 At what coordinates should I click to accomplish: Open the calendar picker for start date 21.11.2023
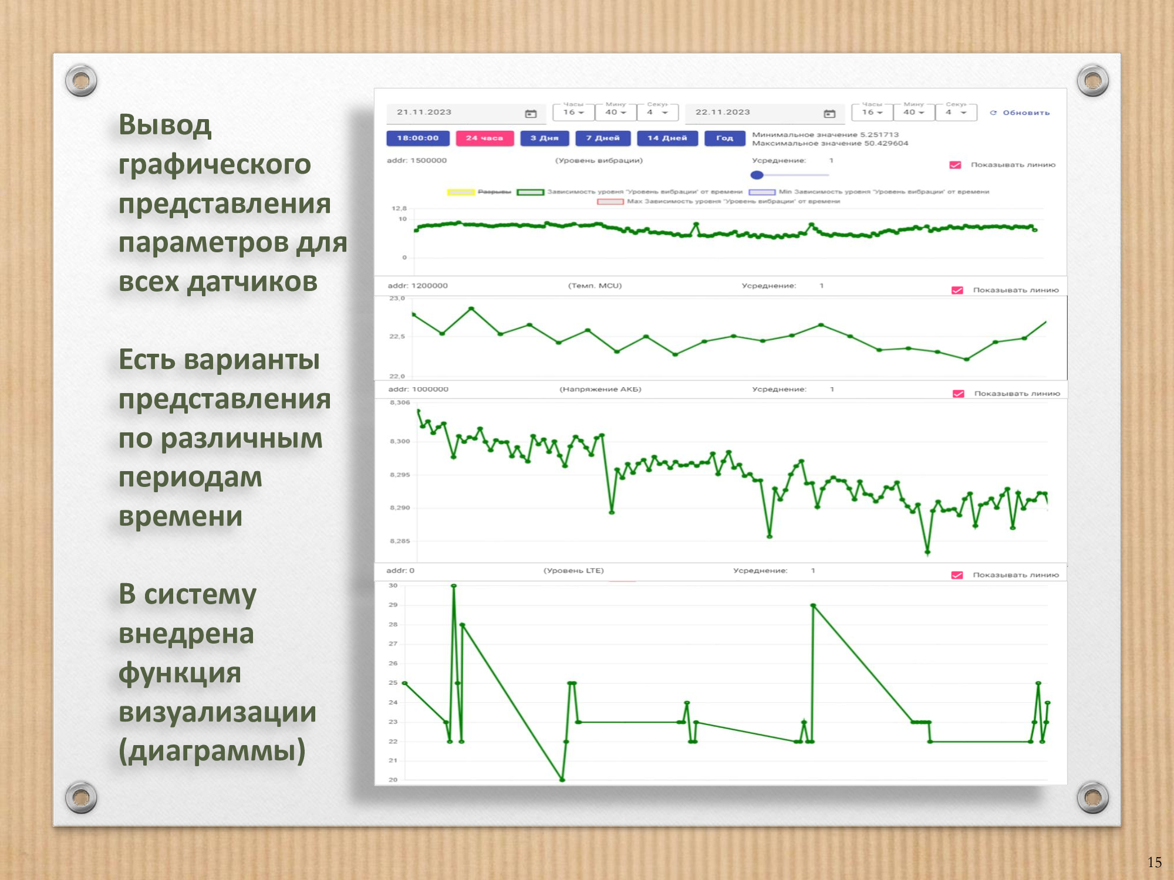point(531,113)
